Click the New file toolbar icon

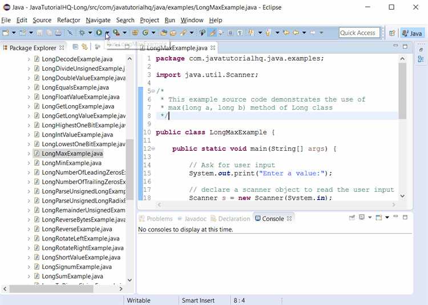click(x=6, y=33)
